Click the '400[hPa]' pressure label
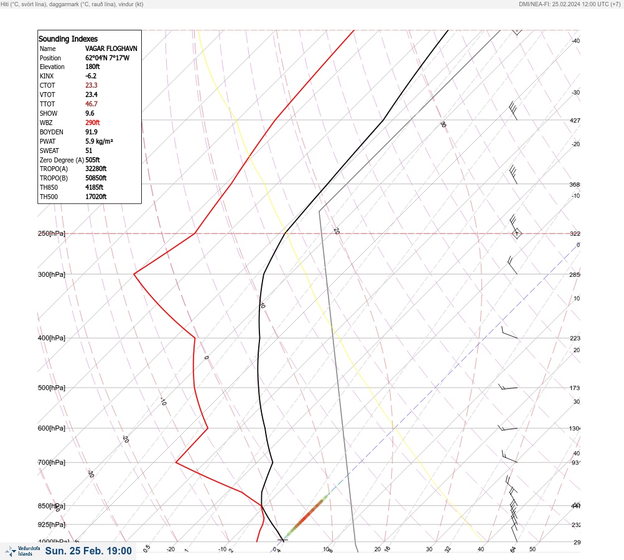This screenshot has width=624, height=560. 52,338
